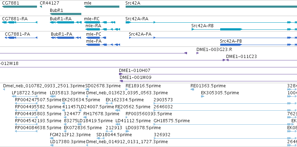Click the 2646032 alignment feature
The width and height of the screenshot is (297, 147).
pyautogui.click(x=225, y=110)
